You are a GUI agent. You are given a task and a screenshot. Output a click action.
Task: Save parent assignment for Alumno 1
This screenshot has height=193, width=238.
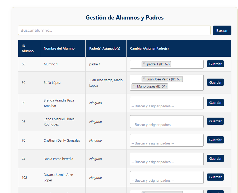click(x=215, y=64)
